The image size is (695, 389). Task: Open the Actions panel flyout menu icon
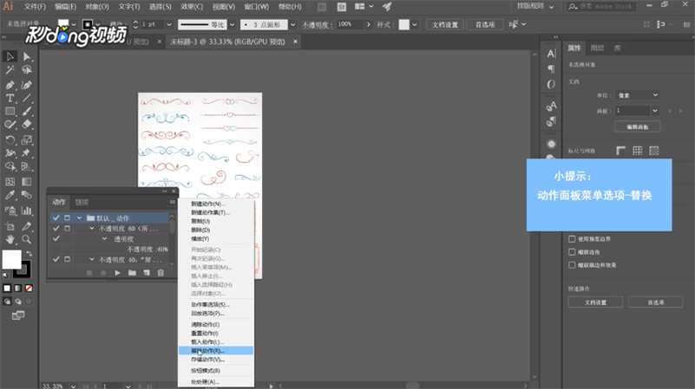[172, 202]
